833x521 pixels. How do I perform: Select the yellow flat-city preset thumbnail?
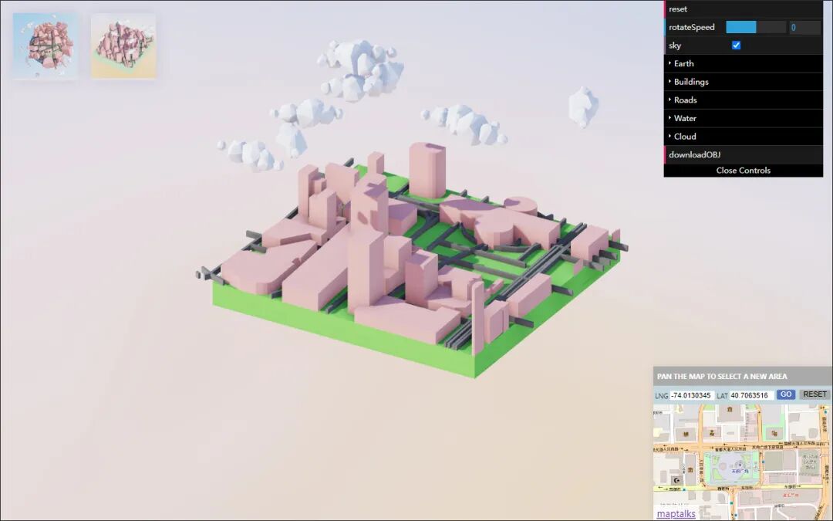click(x=123, y=46)
